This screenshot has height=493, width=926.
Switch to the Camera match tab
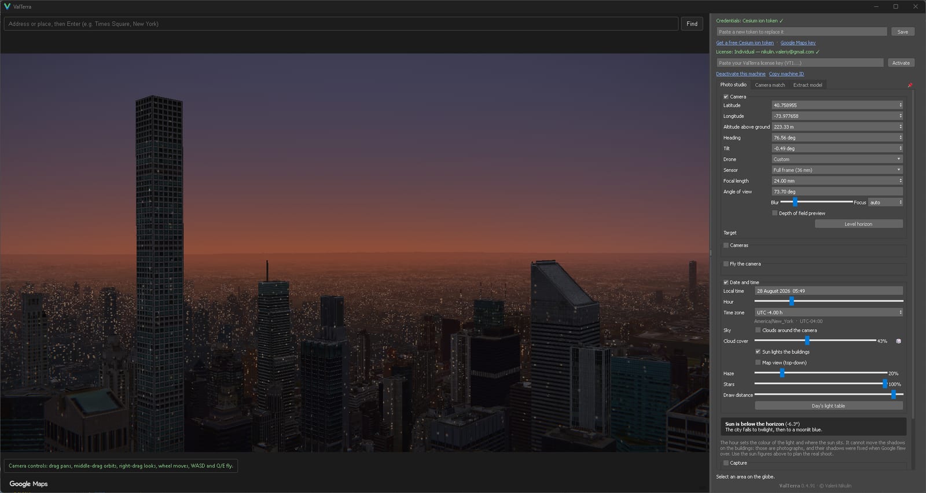click(770, 85)
